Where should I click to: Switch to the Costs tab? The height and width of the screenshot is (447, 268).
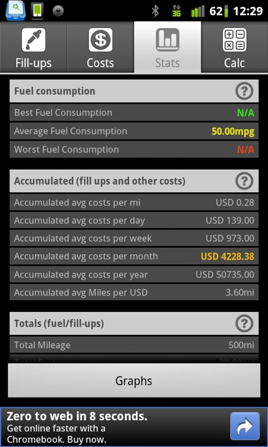(x=100, y=47)
